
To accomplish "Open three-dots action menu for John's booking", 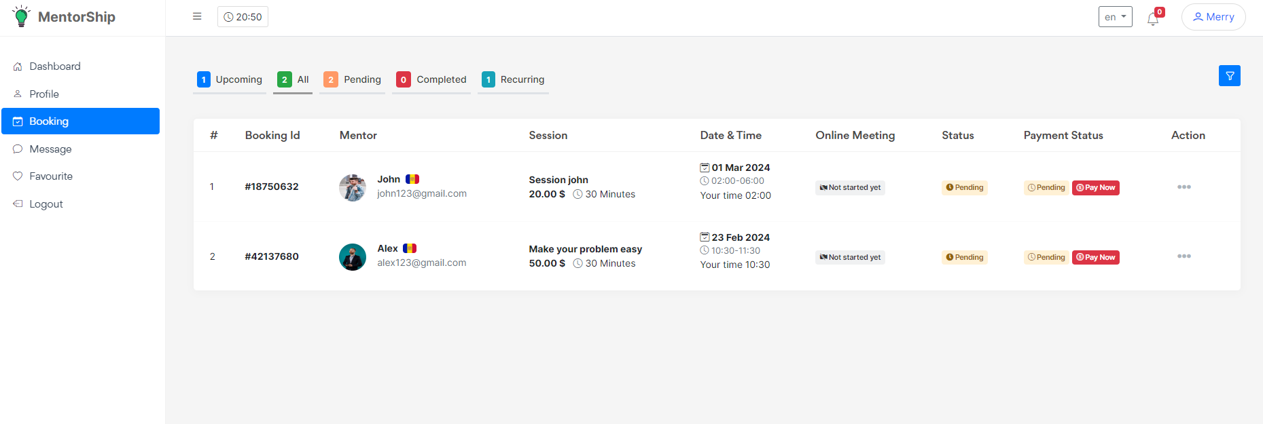I will pos(1184,187).
